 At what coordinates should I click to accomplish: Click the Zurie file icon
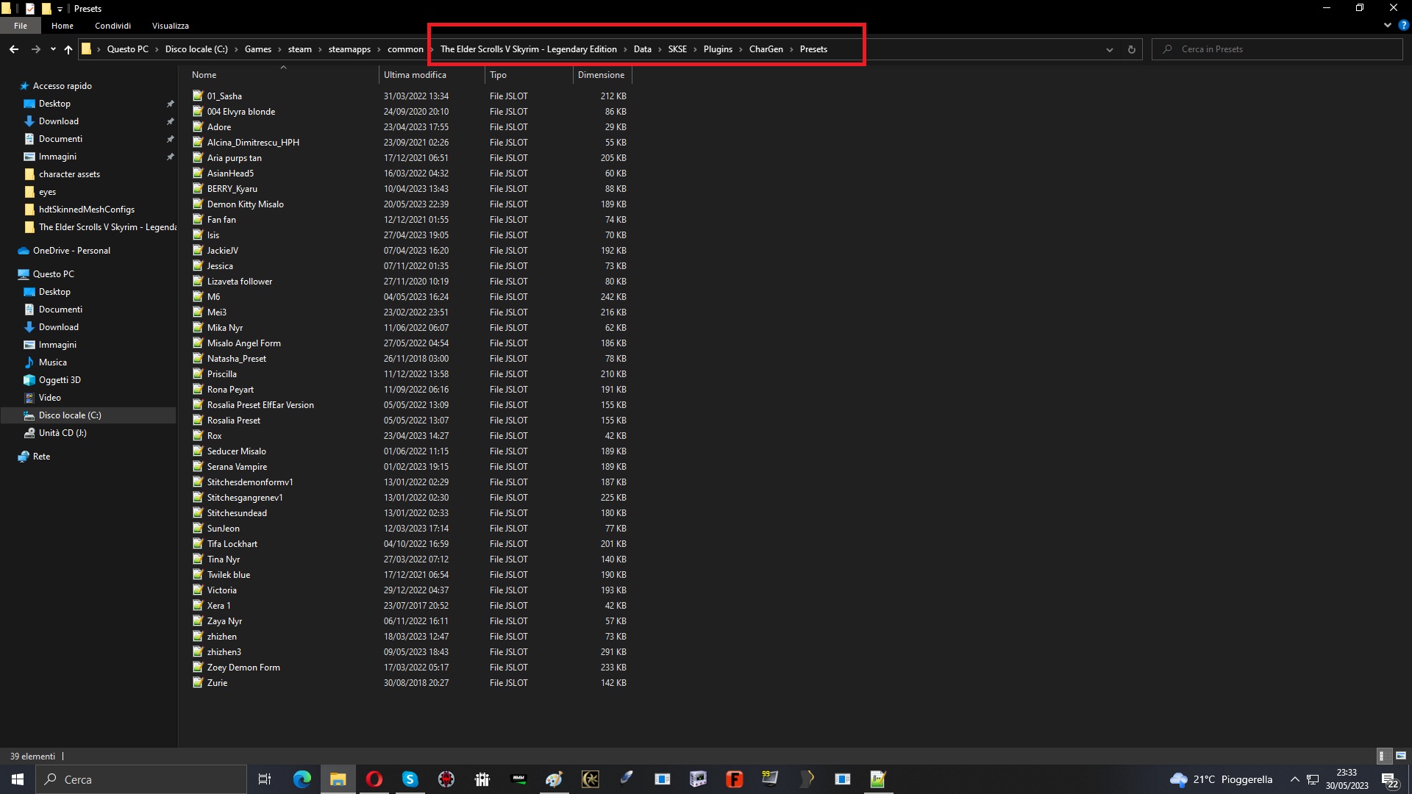(198, 682)
